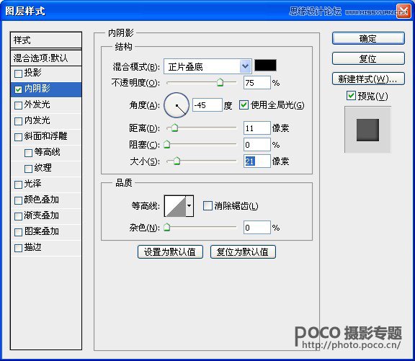Close the 图层样式 dialog window

click(x=403, y=12)
